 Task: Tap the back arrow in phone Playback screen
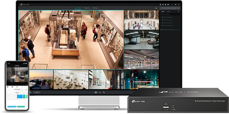[7, 66]
